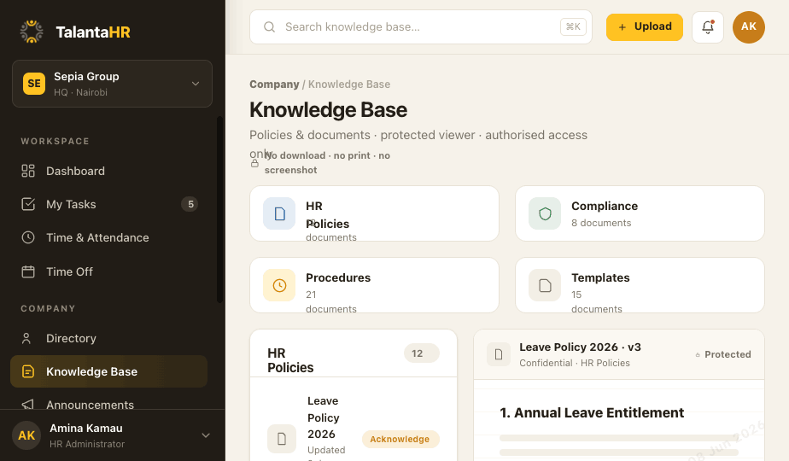Click the My Tasks count badge 5
This screenshot has width=789, height=461.
click(190, 204)
